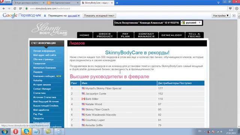The image size is (240, 135).
Task: Open Momentum Компания sidebar link
Action: [45, 67]
